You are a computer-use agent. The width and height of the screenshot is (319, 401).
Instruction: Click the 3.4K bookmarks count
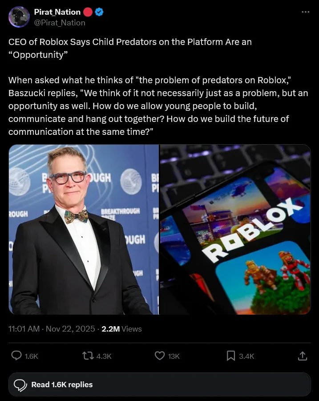pos(246,356)
